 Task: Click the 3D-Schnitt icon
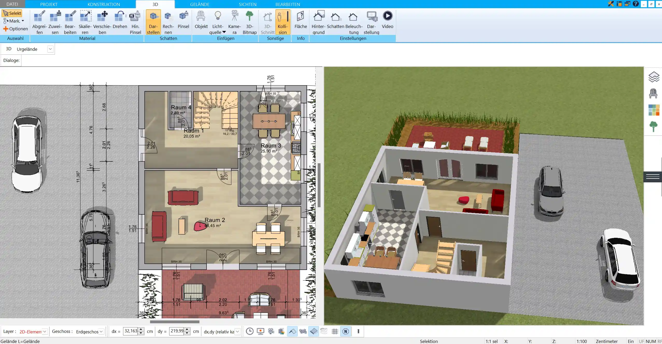(x=267, y=23)
